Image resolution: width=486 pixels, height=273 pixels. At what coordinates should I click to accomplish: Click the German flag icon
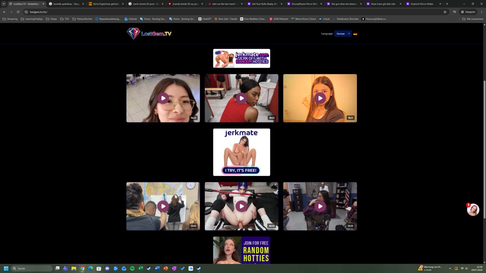[x=355, y=34]
